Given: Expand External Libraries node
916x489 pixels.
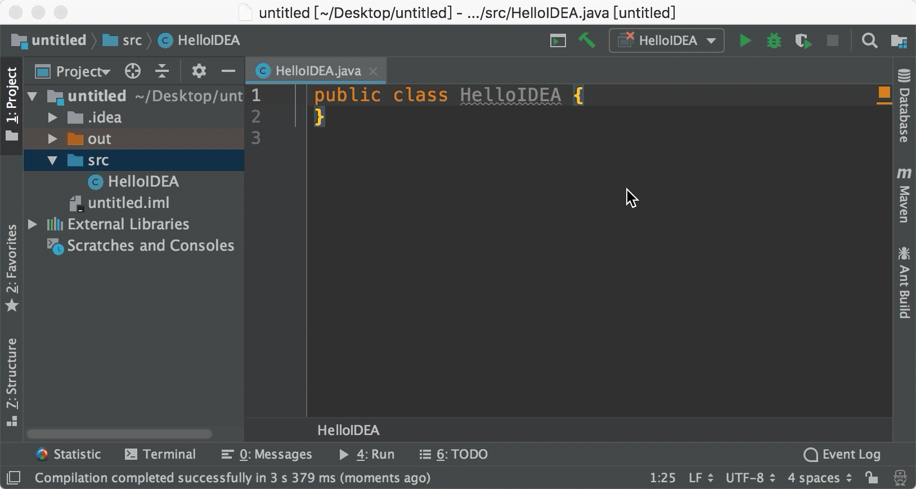Looking at the screenshot, I should (33, 224).
